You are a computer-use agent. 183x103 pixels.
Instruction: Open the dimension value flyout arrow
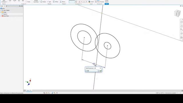pos(98,71)
